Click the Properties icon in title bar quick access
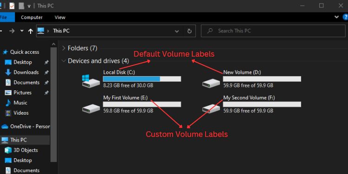 (x=12, y=6)
